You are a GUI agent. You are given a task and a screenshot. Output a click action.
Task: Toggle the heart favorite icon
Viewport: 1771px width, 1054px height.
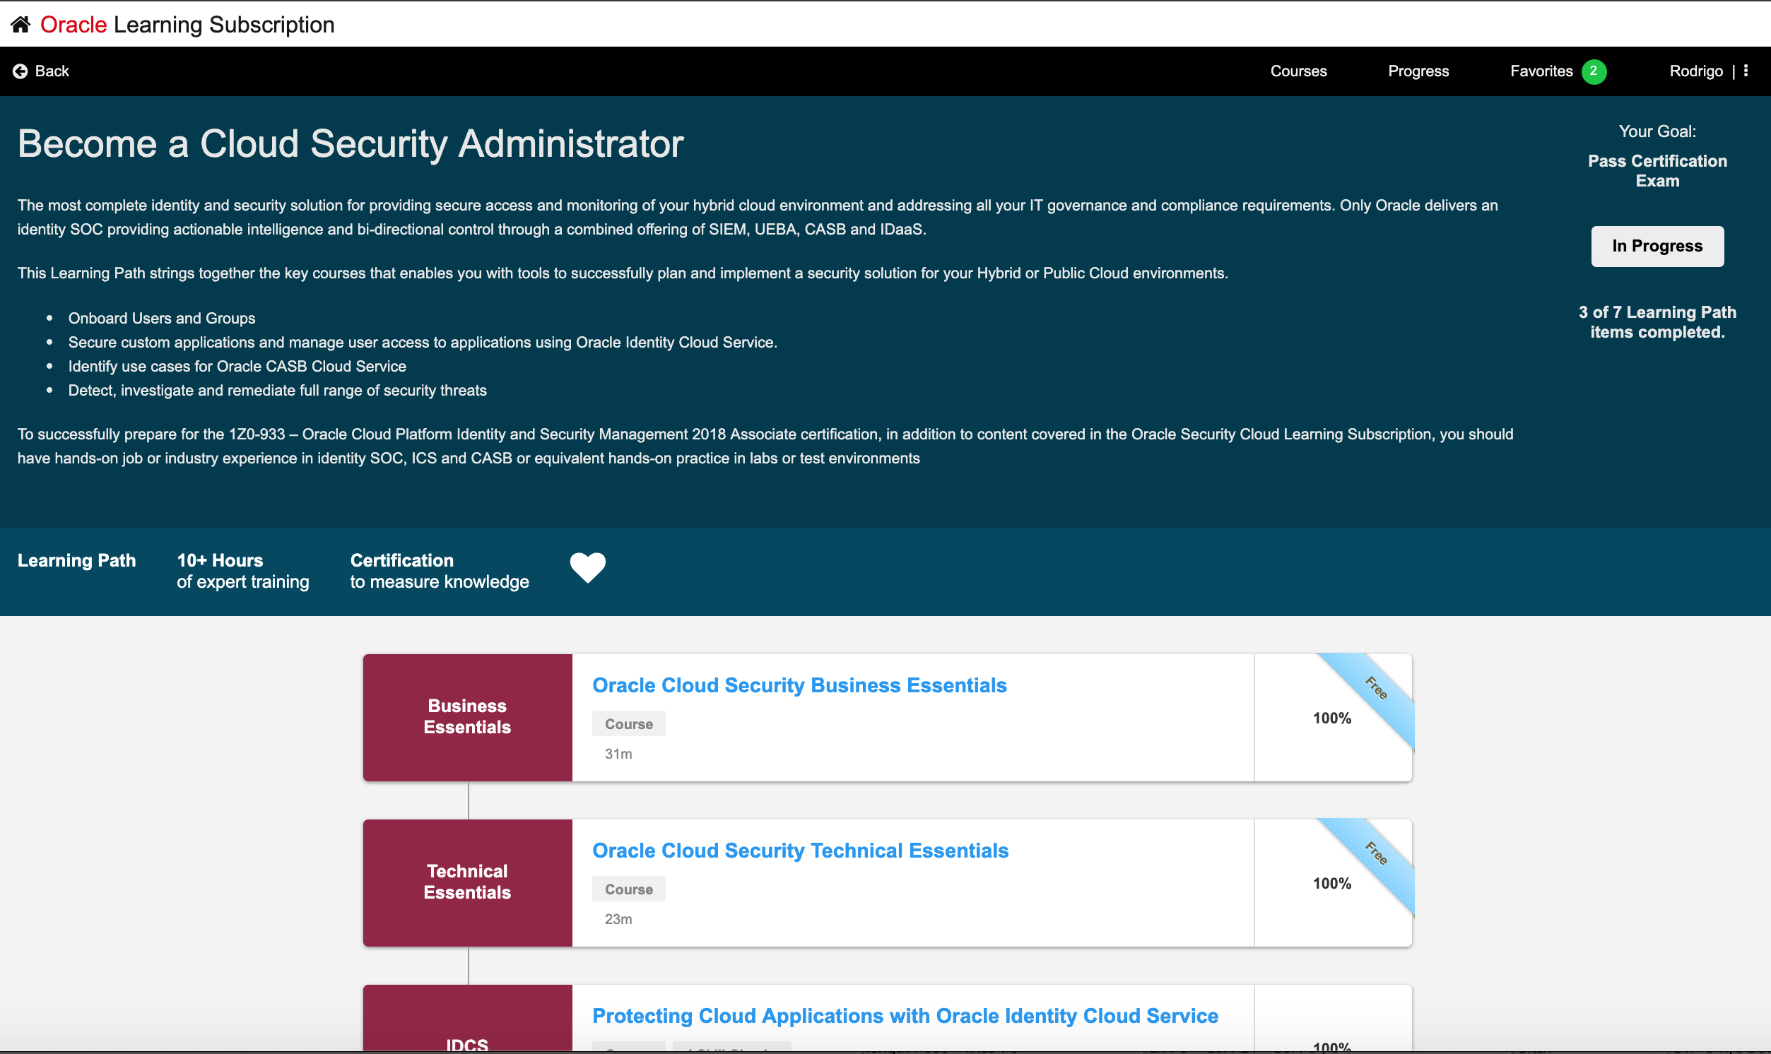coord(587,567)
